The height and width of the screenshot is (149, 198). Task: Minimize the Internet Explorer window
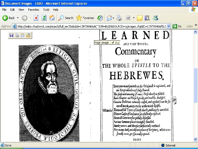[x=183, y=3]
